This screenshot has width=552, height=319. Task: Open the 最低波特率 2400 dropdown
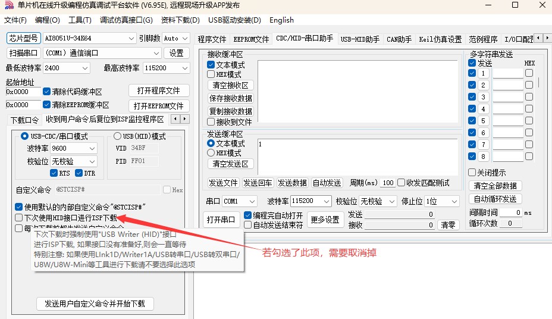click(85, 68)
